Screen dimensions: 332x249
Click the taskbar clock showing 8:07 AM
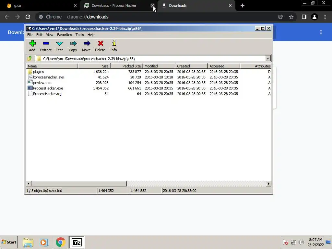[x=315, y=242]
